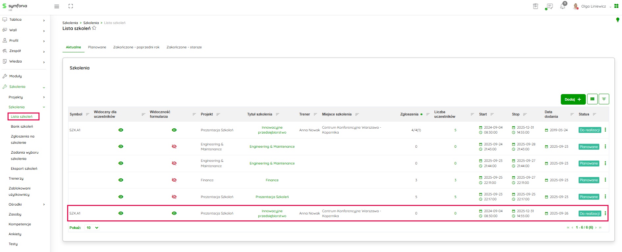Screen dimensions: 622x252
Task: Mark Lista szkoleń as favorite star
Action: coord(94,28)
